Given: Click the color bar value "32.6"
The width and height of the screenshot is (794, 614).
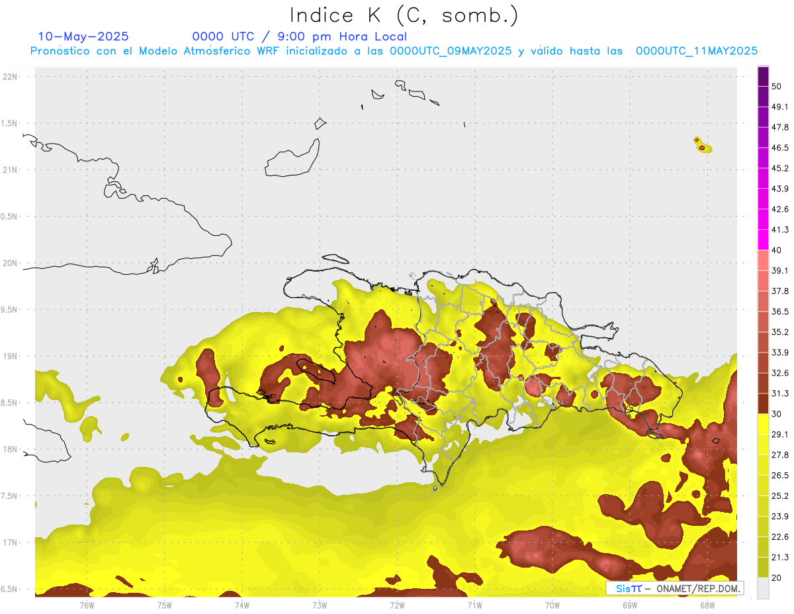Looking at the screenshot, I should tap(780, 373).
